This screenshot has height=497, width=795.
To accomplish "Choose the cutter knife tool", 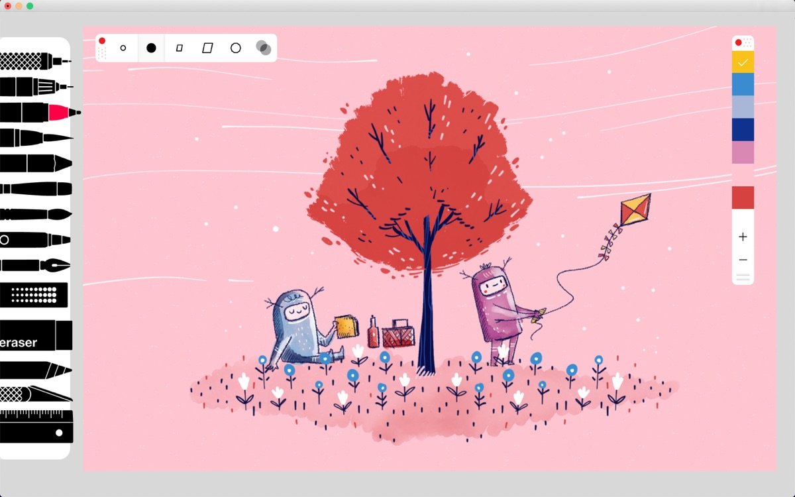I will [36, 394].
